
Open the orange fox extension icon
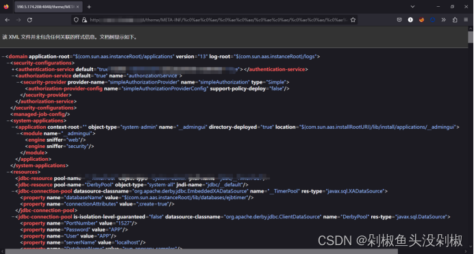click(421, 20)
